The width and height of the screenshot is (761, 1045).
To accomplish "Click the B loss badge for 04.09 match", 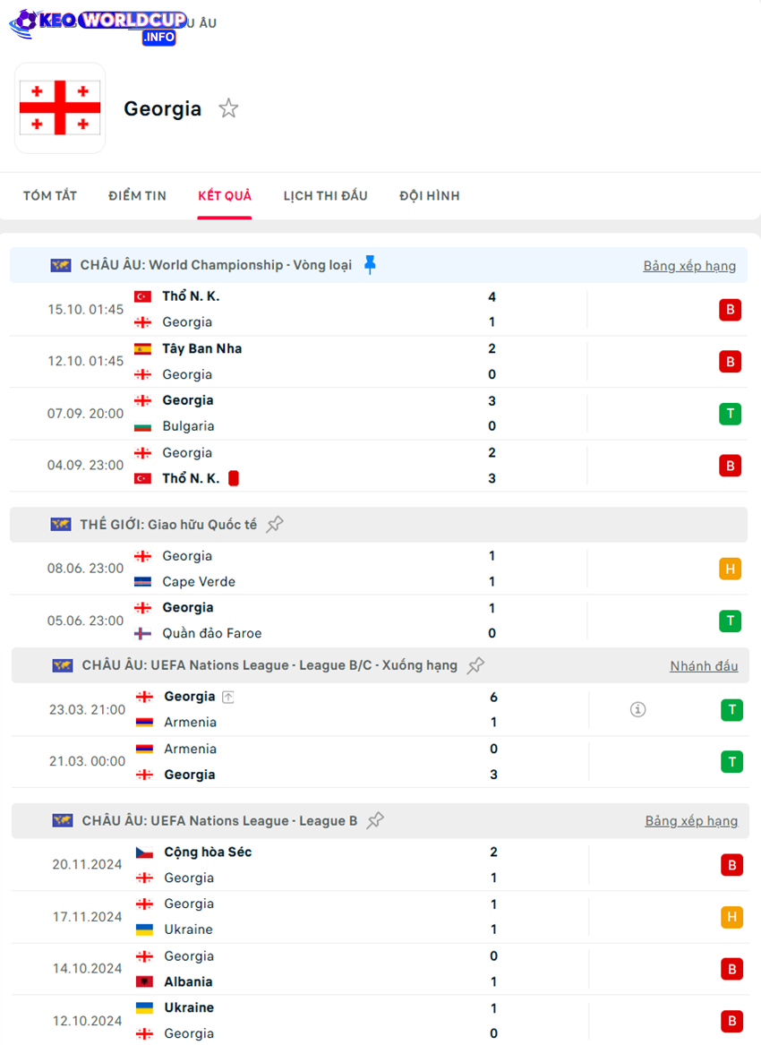I will pyautogui.click(x=730, y=465).
